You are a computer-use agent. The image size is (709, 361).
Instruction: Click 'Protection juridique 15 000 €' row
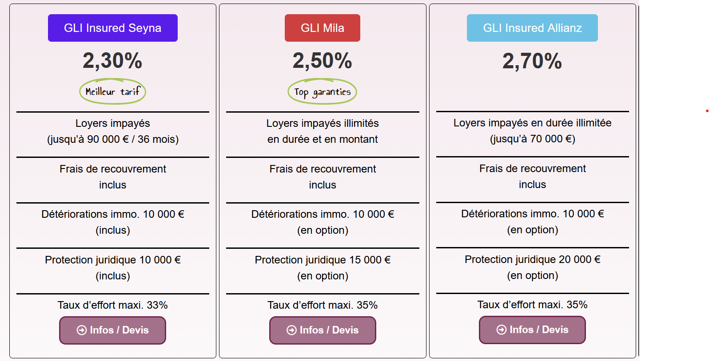[323, 267]
